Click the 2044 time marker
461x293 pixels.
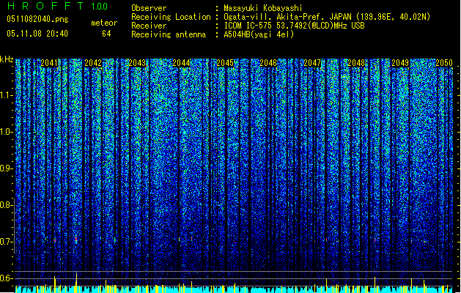coord(181,63)
